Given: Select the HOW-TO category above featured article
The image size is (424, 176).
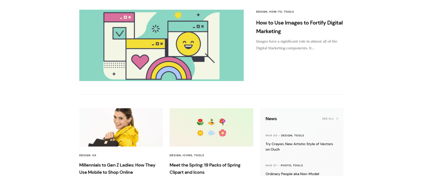Looking at the screenshot, I should click(276, 12).
